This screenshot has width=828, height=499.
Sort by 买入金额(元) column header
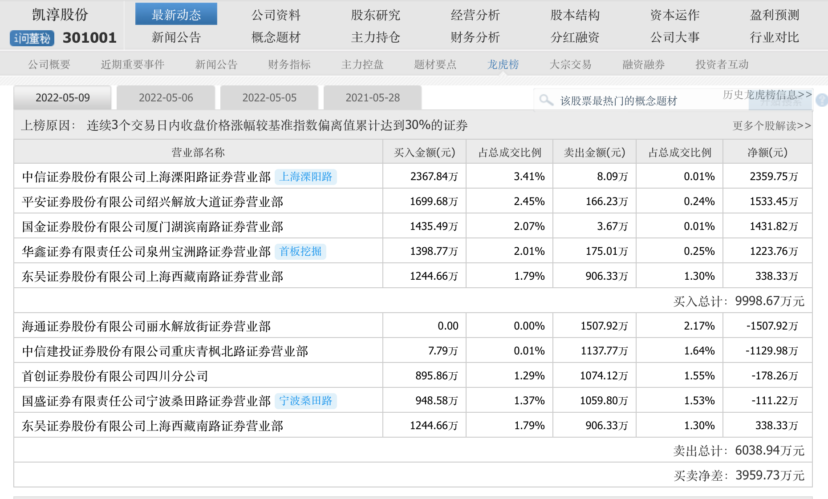click(424, 153)
